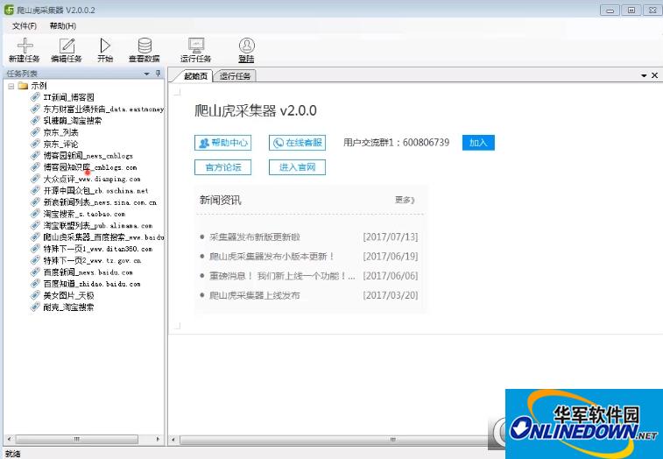Image resolution: width=663 pixels, height=459 pixels.
Task: Select task 开源中国众包_zb.oschina.net
Action: point(96,191)
